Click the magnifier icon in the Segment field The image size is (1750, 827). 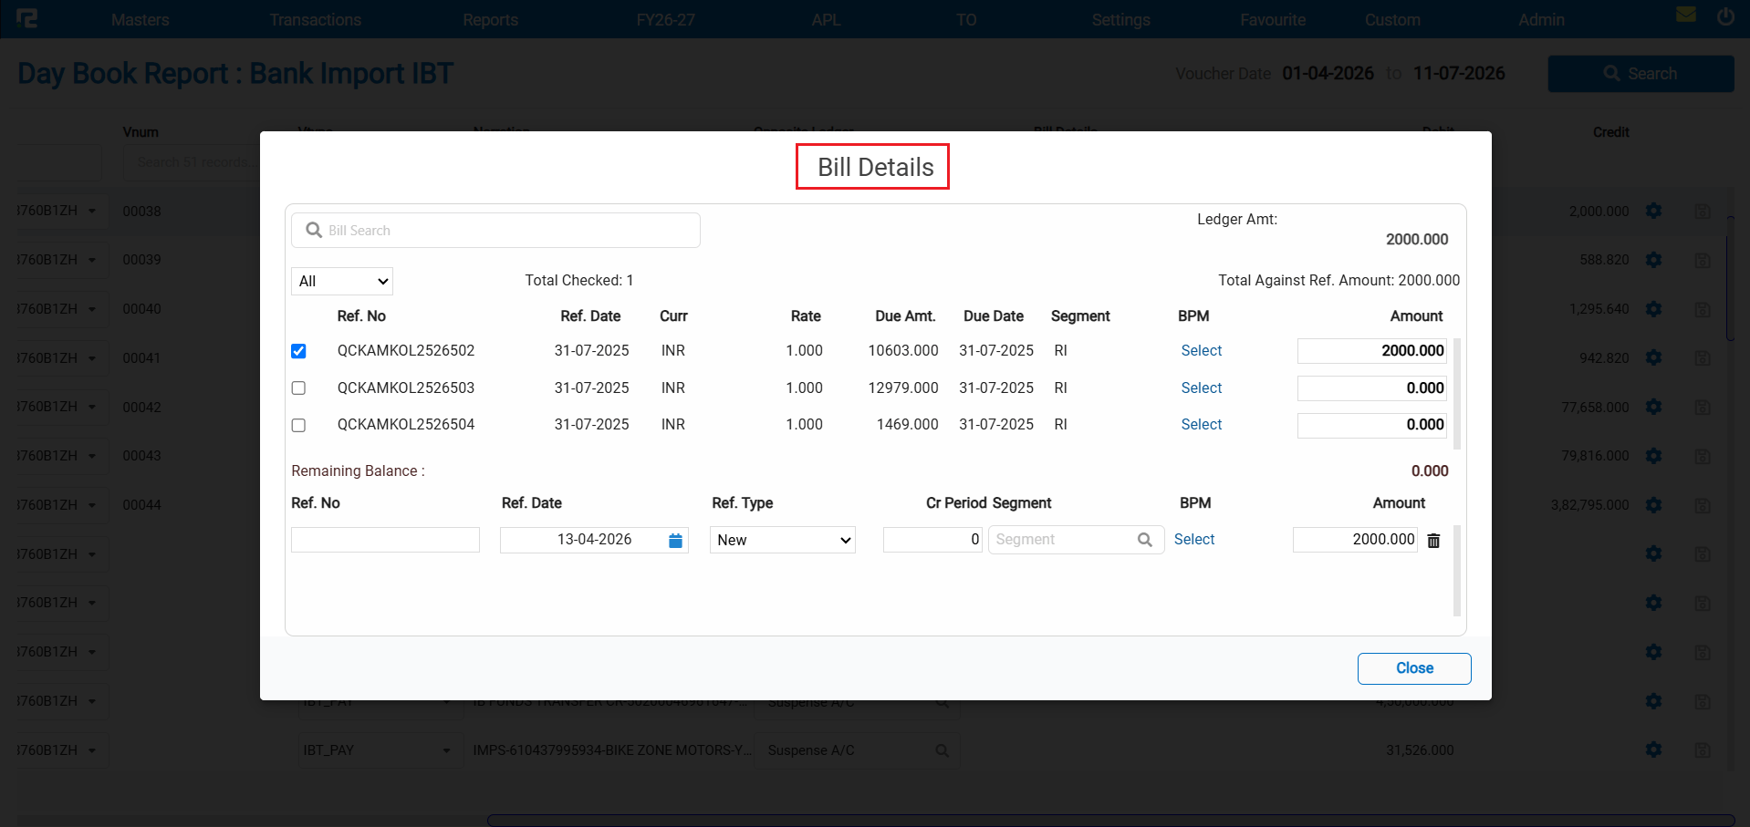(1144, 540)
